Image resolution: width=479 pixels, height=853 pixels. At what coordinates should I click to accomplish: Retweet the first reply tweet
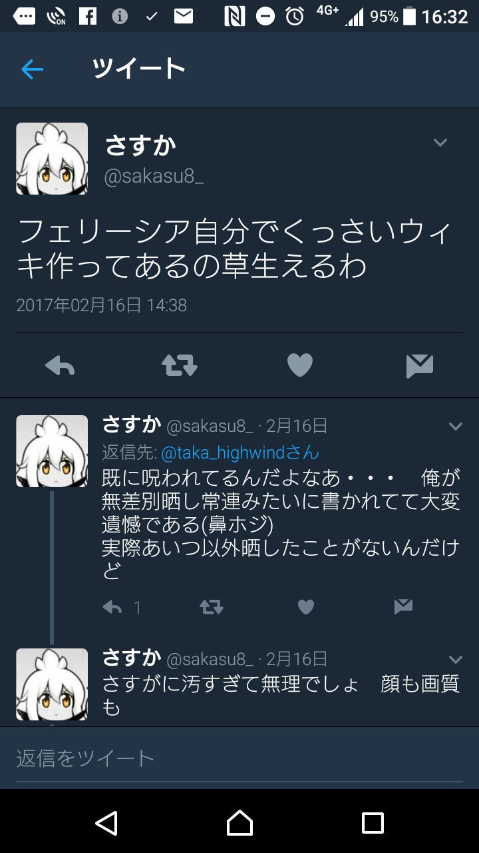coord(212,606)
